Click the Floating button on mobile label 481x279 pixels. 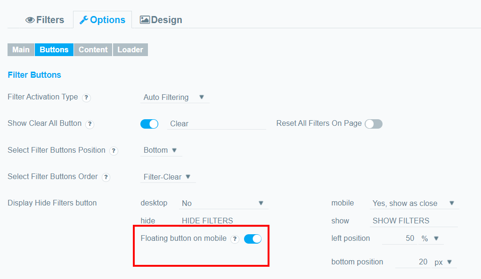pyautogui.click(x=183, y=238)
